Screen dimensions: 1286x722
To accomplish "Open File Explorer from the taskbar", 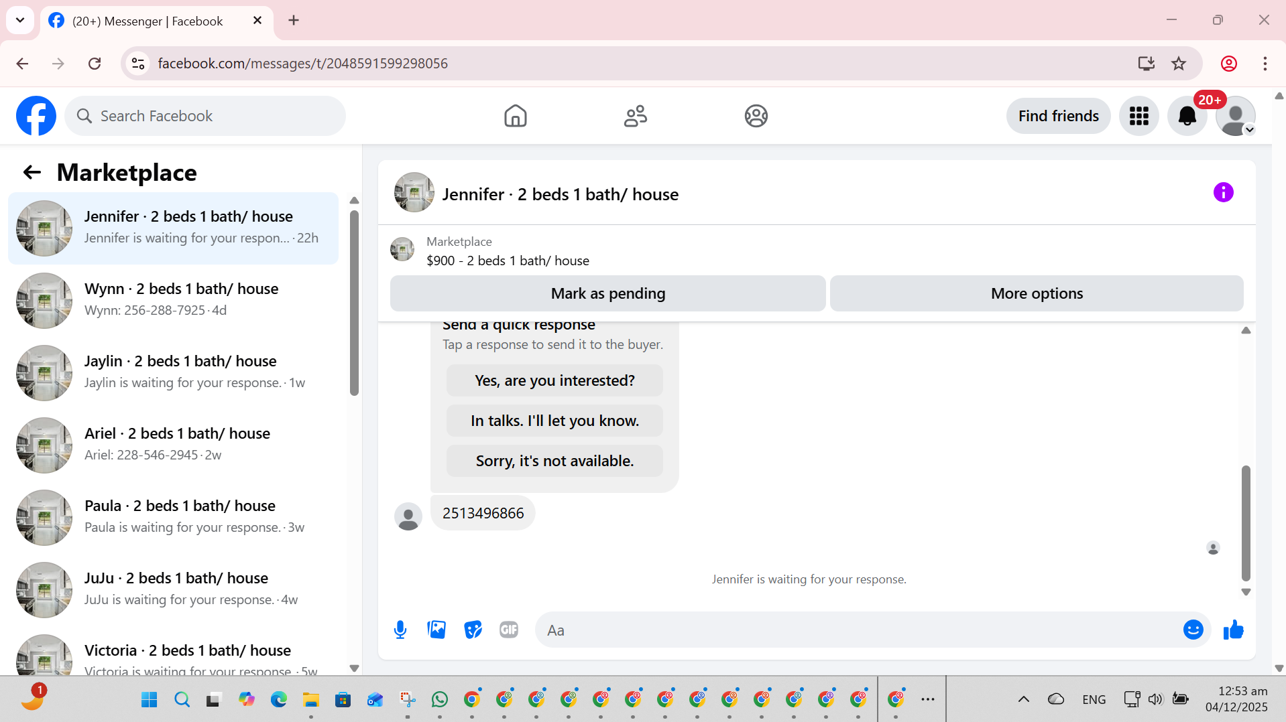I will [310, 700].
